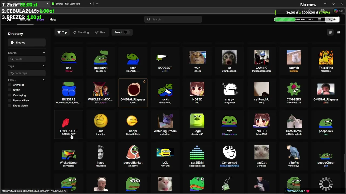Open the peepoCheer emote
This screenshot has width=346, height=194.
326,156
